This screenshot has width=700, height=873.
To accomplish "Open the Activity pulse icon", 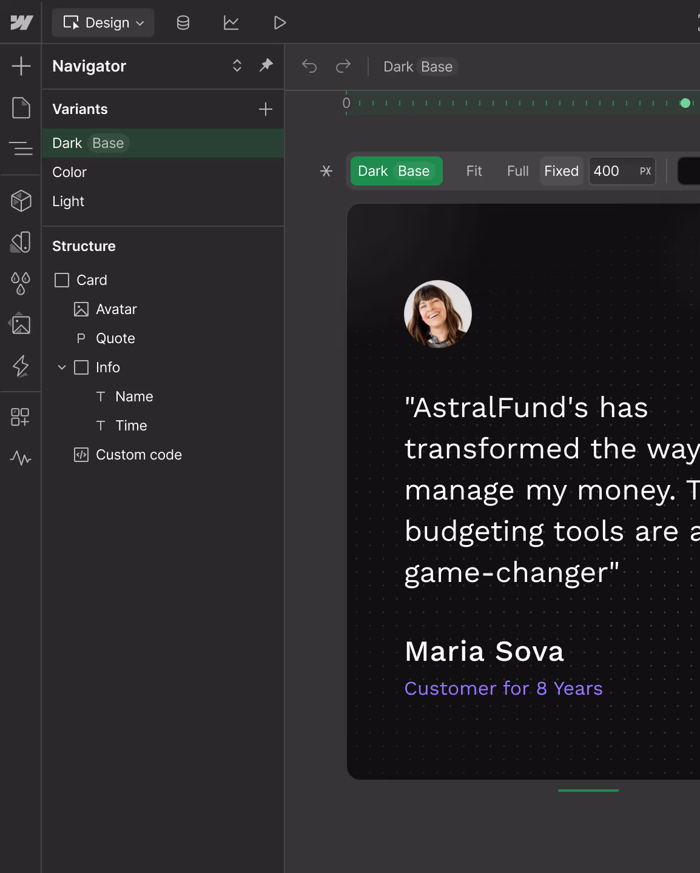I will pos(21,458).
